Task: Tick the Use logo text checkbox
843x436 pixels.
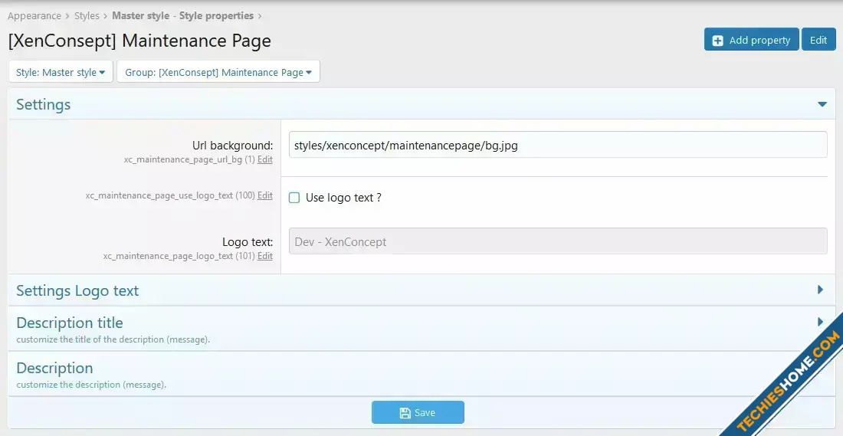Action: (x=294, y=197)
